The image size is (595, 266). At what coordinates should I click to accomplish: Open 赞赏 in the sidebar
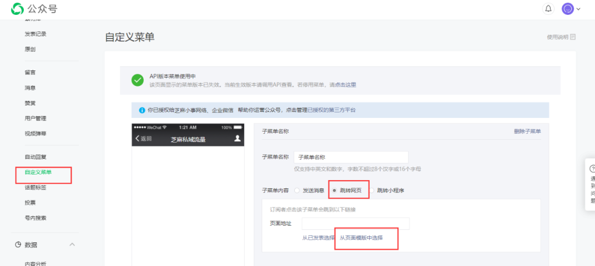pos(30,103)
